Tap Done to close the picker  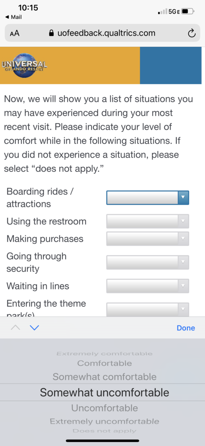click(186, 328)
